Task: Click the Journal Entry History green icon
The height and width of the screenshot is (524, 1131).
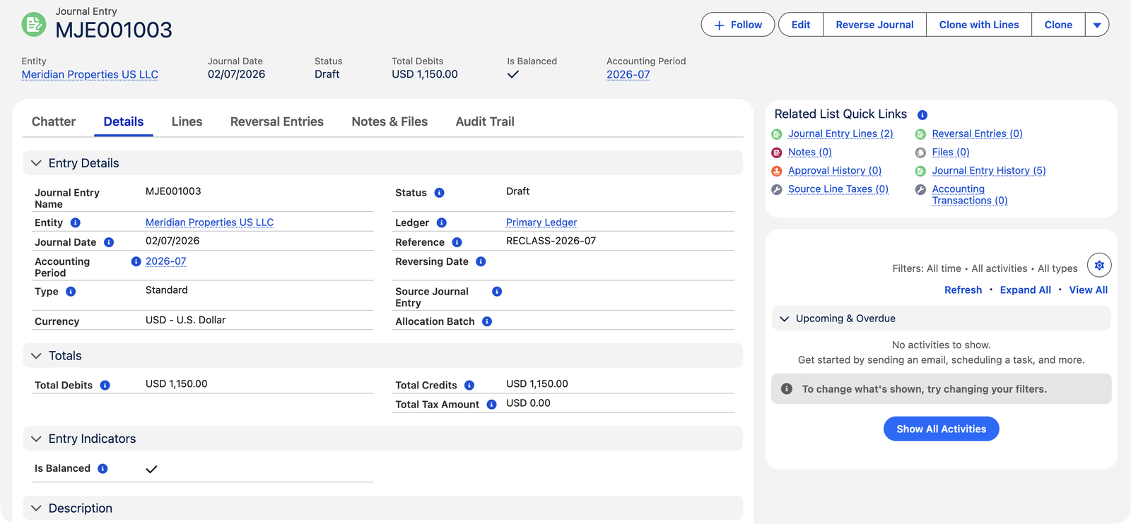Action: 920,171
